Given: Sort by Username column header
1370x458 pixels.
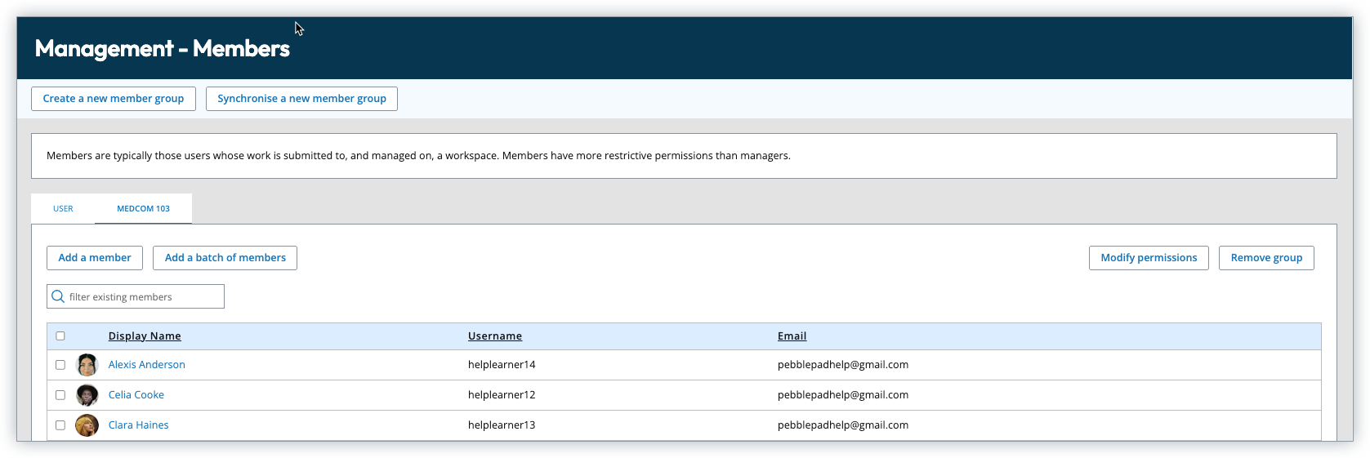Looking at the screenshot, I should tap(495, 336).
